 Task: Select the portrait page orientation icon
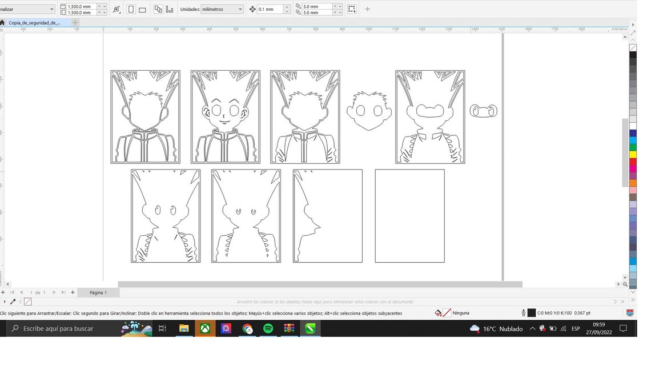click(x=131, y=9)
